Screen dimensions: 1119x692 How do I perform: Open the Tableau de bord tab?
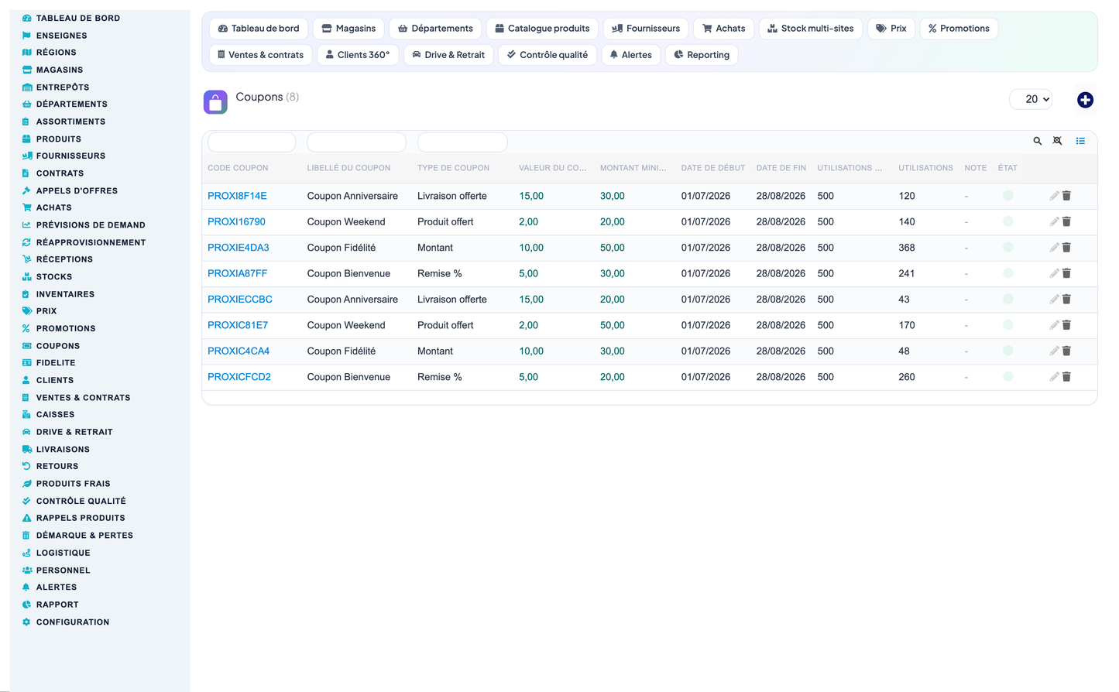coord(259,29)
